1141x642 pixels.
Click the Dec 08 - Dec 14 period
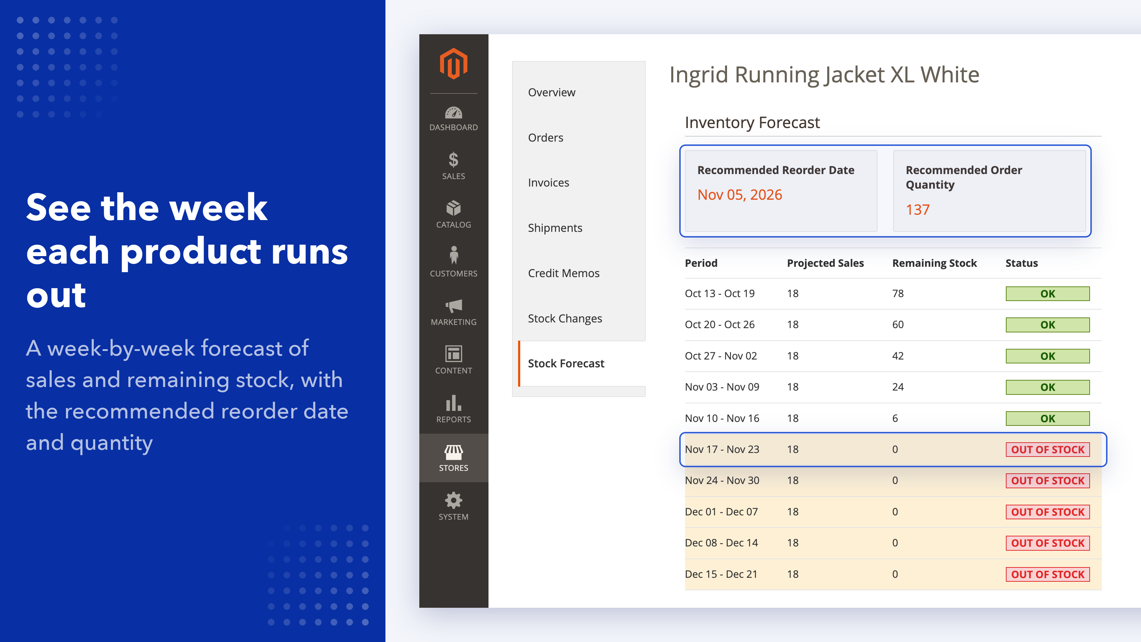(x=721, y=543)
